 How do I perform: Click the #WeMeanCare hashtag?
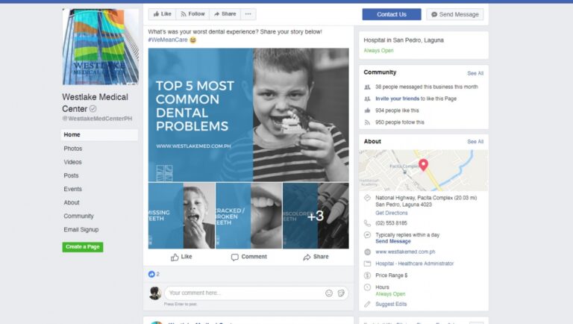167,40
